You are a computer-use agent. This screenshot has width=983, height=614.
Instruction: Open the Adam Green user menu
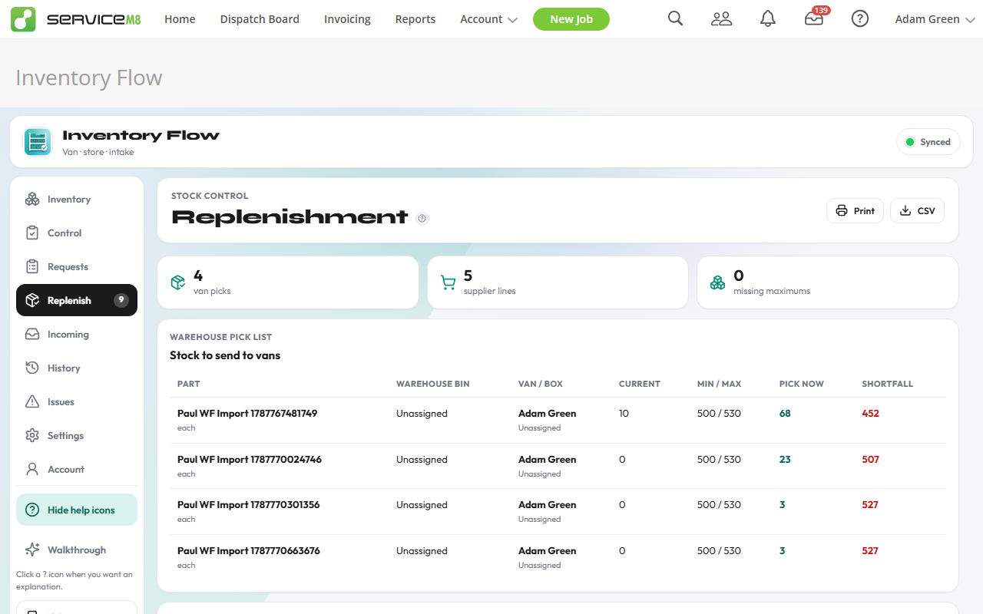[935, 19]
